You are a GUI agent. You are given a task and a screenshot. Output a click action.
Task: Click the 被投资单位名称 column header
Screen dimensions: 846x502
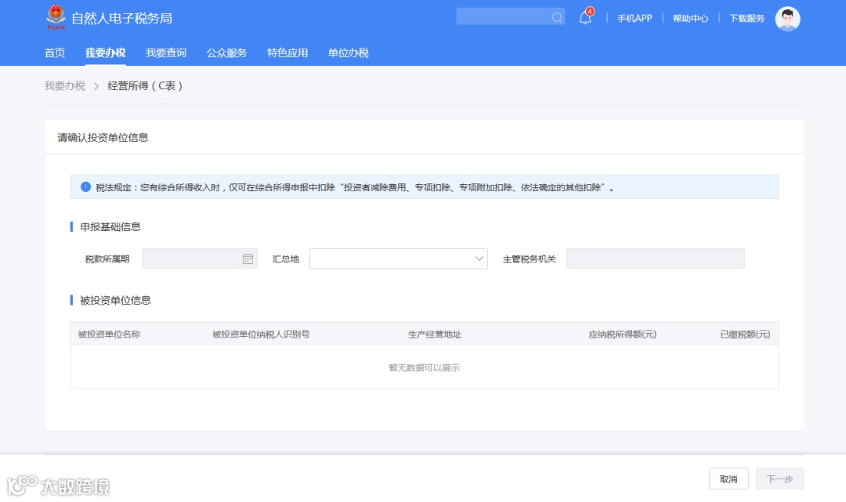pos(109,334)
